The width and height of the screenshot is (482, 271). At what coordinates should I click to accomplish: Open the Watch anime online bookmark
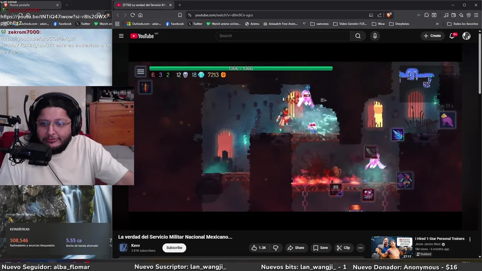pyautogui.click(x=223, y=24)
